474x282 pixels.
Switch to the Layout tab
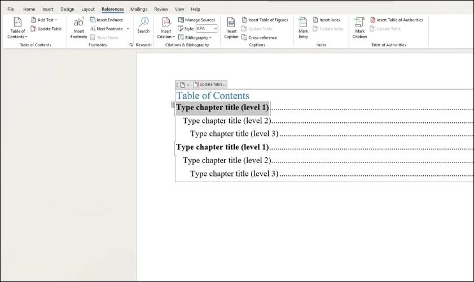(88, 9)
